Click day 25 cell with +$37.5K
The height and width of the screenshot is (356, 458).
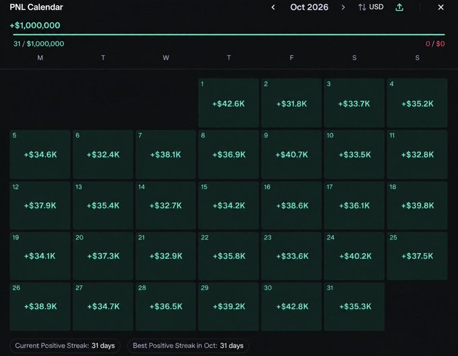[417, 256]
